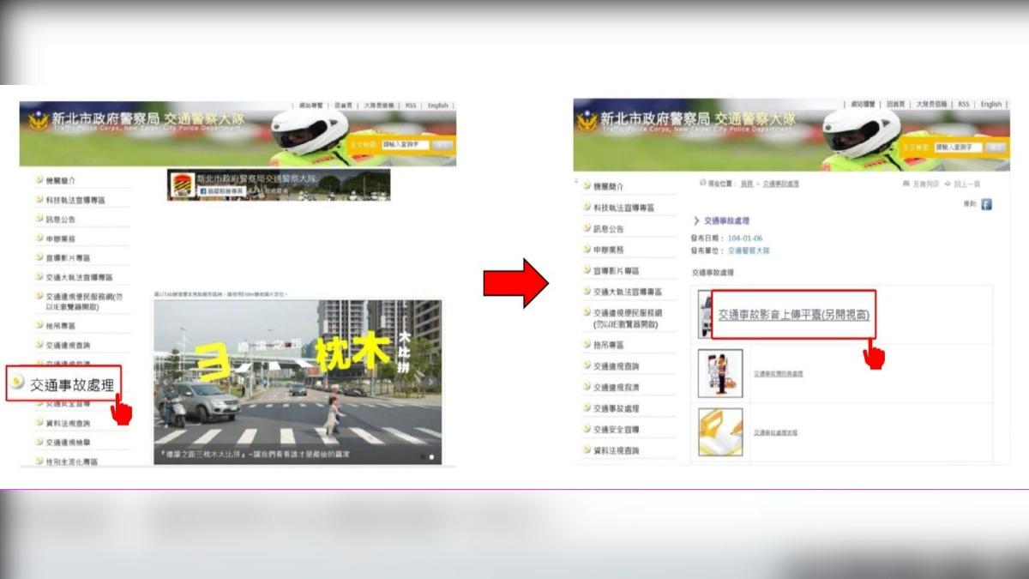Open 交通違規查詢 in left page sidebar
The width and height of the screenshot is (1029, 579).
68,345
